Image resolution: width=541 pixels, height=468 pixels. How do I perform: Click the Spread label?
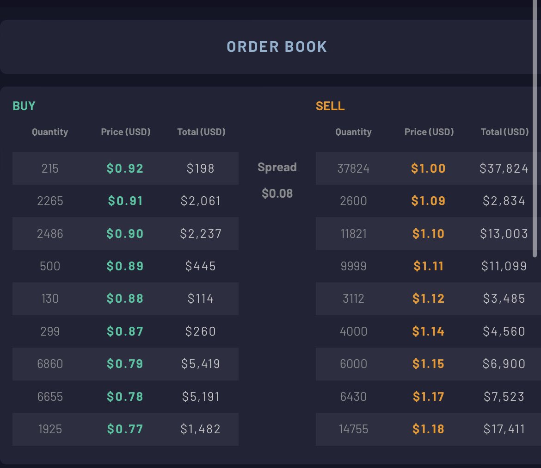tap(277, 167)
